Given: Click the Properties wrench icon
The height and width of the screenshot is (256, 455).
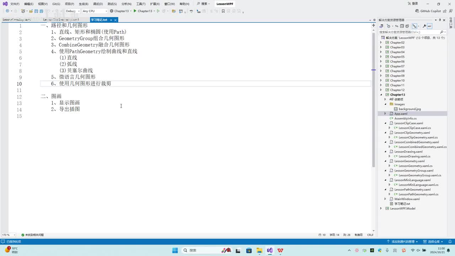Looking at the screenshot, I should point(424,26).
